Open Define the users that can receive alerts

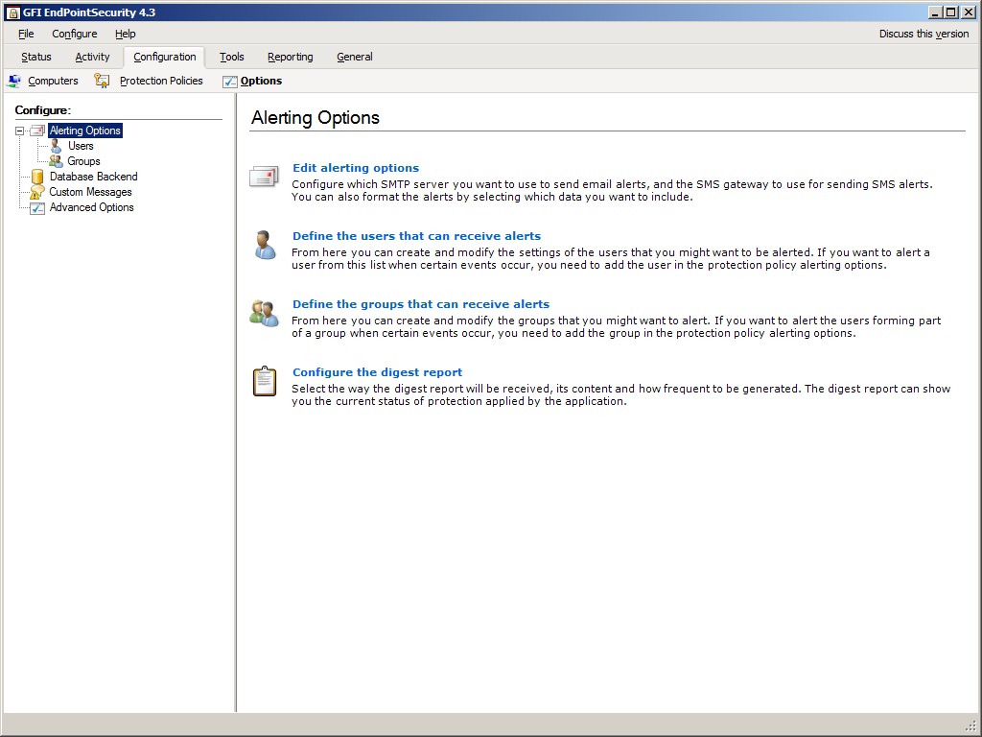coord(416,236)
